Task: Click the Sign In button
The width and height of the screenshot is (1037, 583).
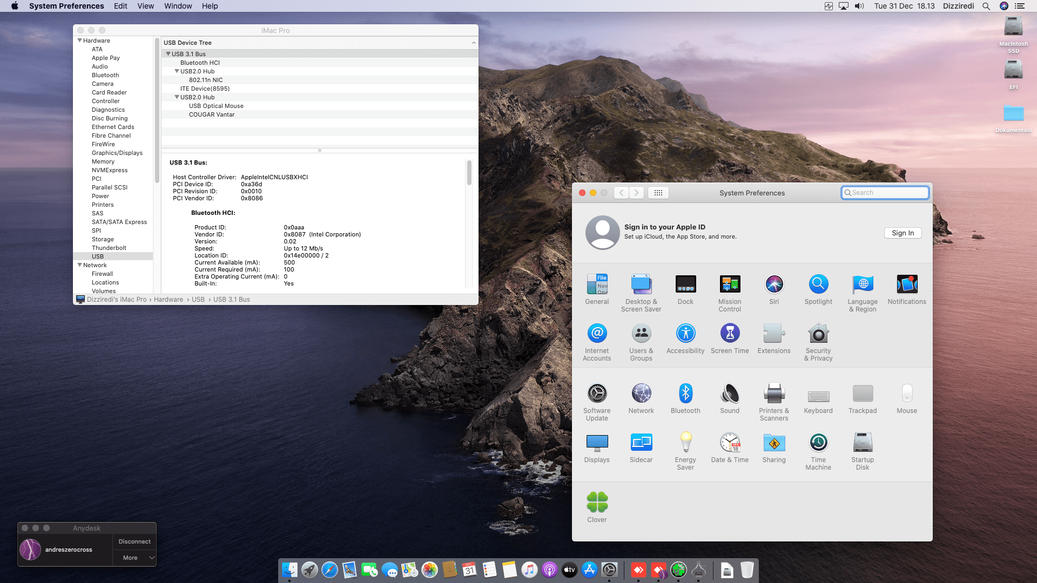Action: (x=903, y=233)
